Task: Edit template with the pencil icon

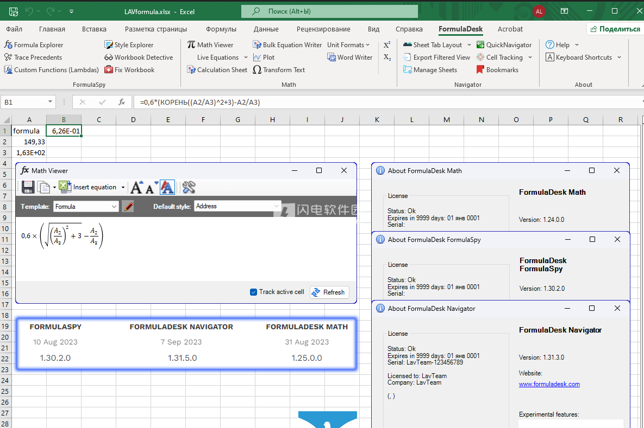Action: (x=128, y=206)
